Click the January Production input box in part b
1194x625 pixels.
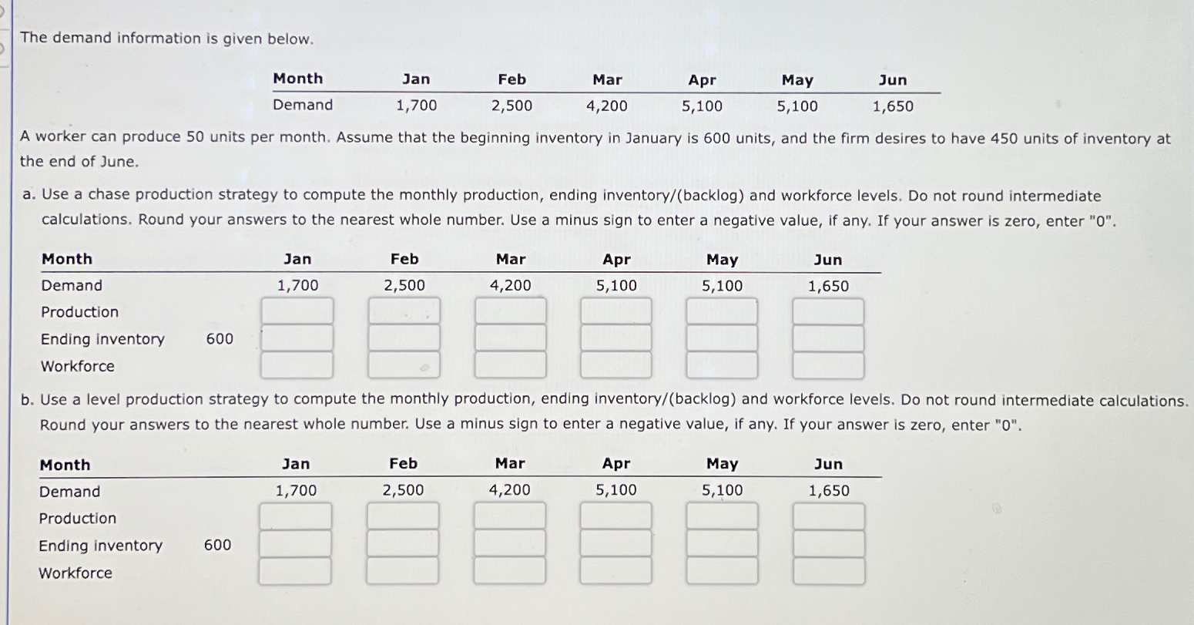[295, 516]
